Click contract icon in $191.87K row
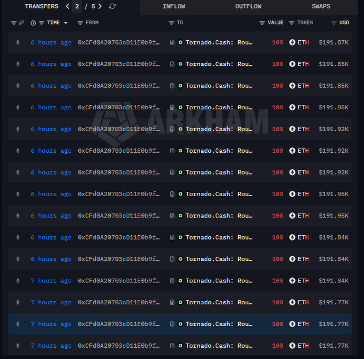Viewport: 364px width, 359px height. click(x=172, y=42)
